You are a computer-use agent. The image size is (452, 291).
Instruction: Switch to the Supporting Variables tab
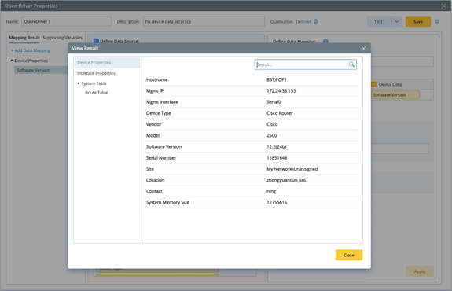pos(62,38)
